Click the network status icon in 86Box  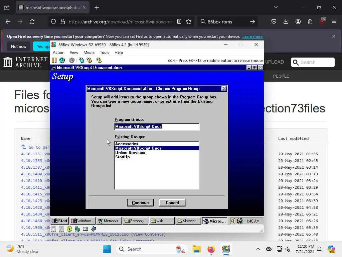click(x=77, y=229)
